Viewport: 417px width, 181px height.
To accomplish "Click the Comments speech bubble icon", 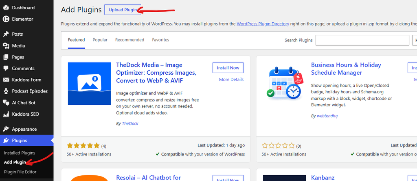I will 6,68.
